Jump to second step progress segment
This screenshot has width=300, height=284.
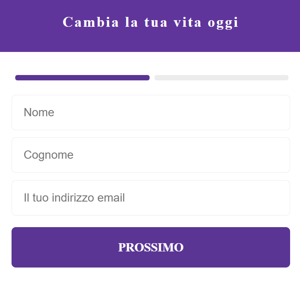[221, 77]
